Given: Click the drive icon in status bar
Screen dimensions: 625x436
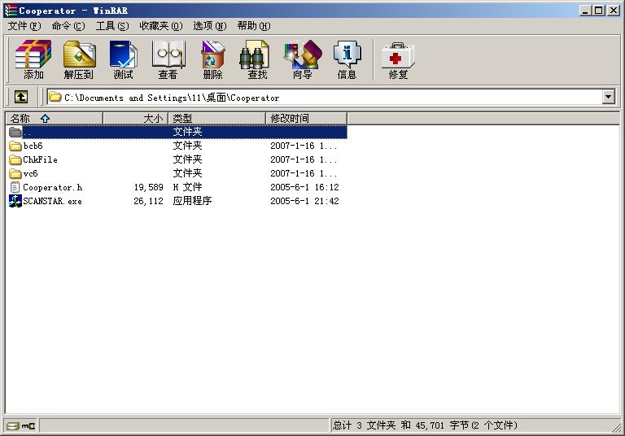Looking at the screenshot, I should click(13, 426).
